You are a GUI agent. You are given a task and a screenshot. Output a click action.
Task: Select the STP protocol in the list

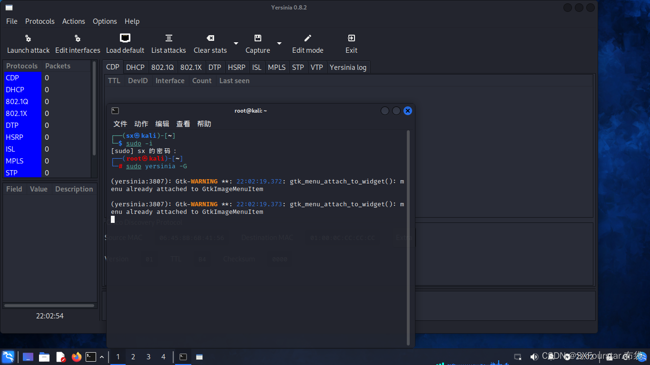click(x=13, y=173)
